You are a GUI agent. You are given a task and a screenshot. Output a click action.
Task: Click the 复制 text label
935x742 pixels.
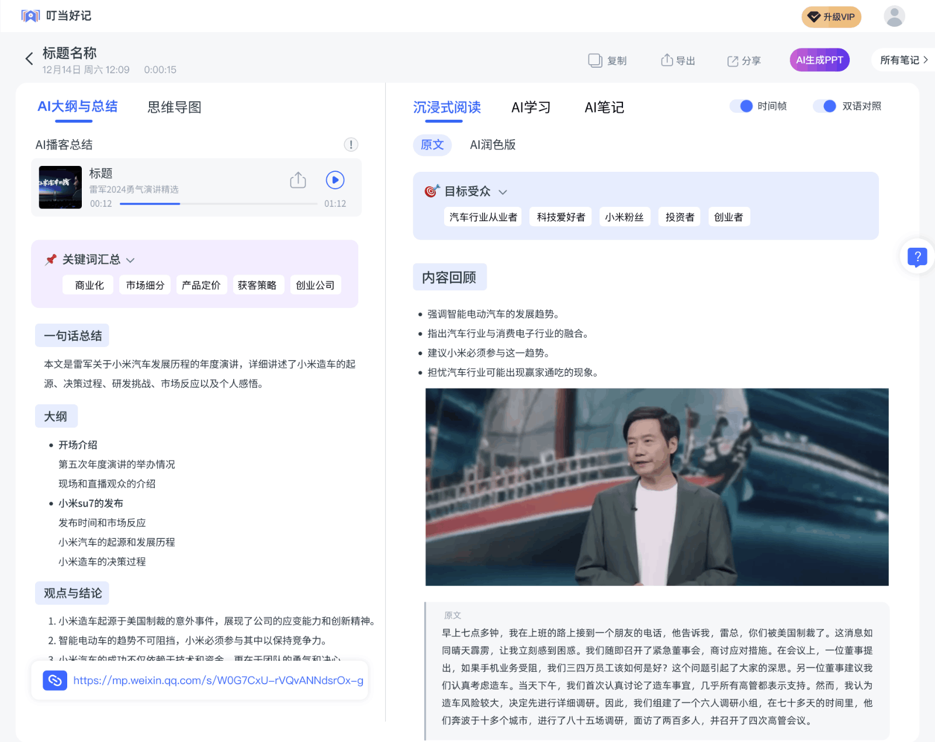click(x=617, y=61)
